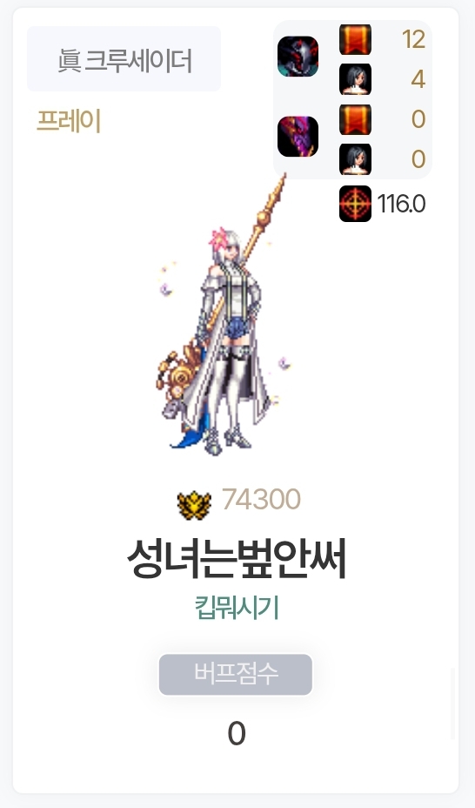Click the crosshair target icon beside 116.0

[355, 204]
